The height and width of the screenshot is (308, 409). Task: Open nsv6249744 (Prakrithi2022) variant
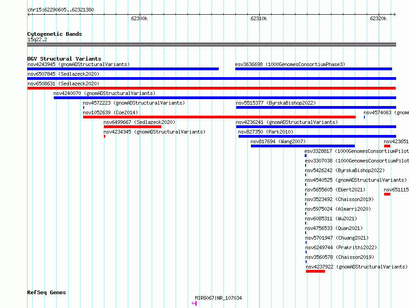(x=341, y=247)
